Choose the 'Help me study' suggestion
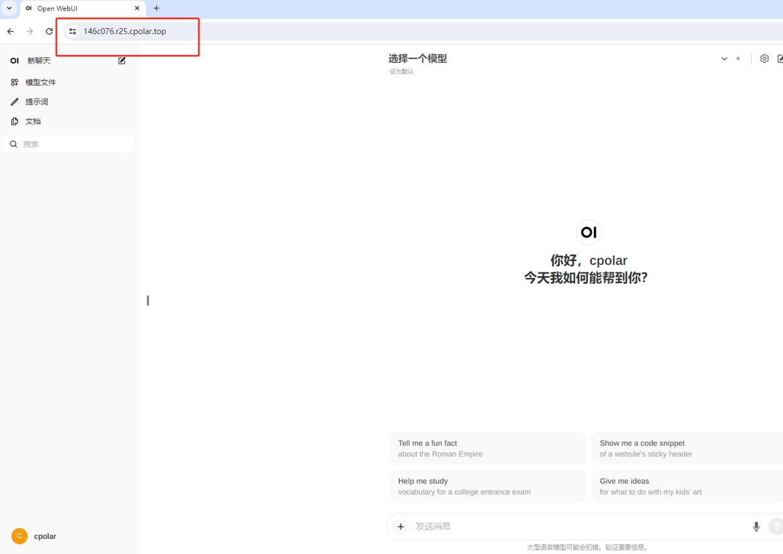The width and height of the screenshot is (783, 554). [x=488, y=486]
